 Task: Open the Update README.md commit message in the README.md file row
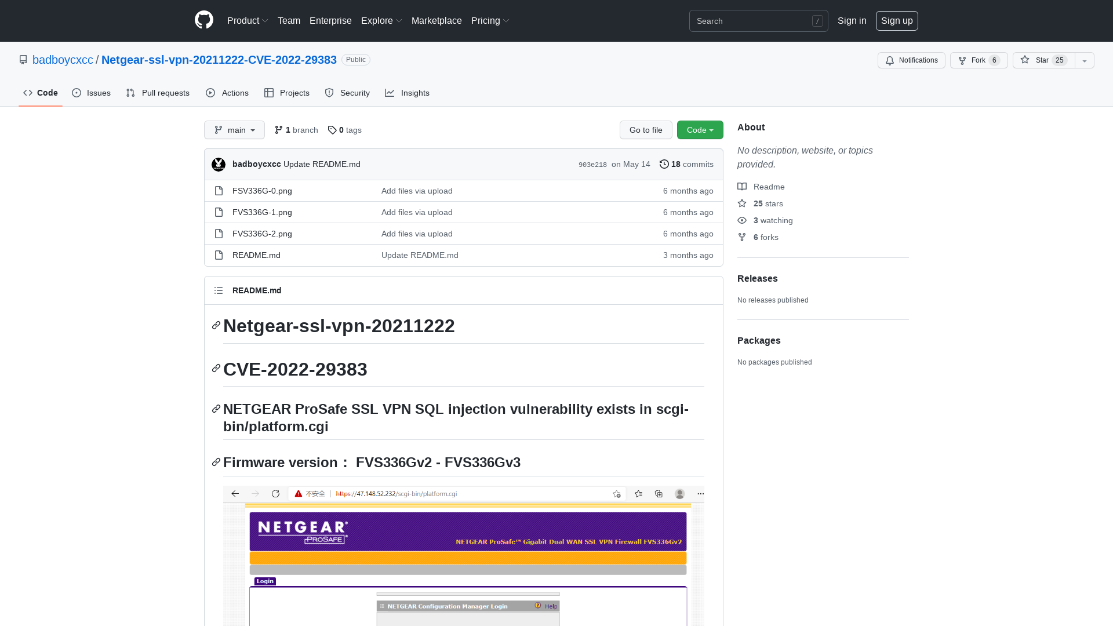coord(420,255)
